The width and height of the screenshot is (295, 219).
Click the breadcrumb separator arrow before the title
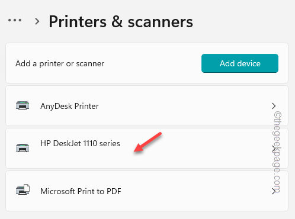[37, 21]
